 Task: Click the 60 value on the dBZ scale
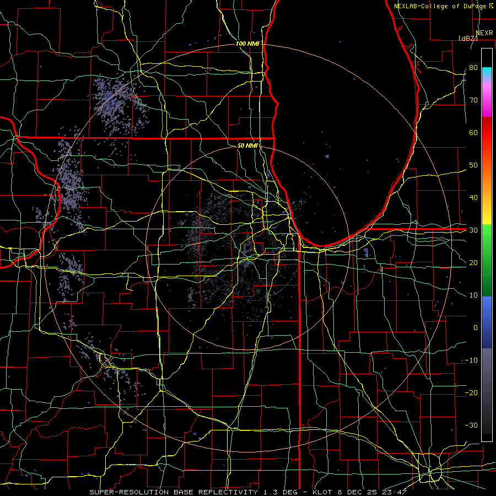473,132
